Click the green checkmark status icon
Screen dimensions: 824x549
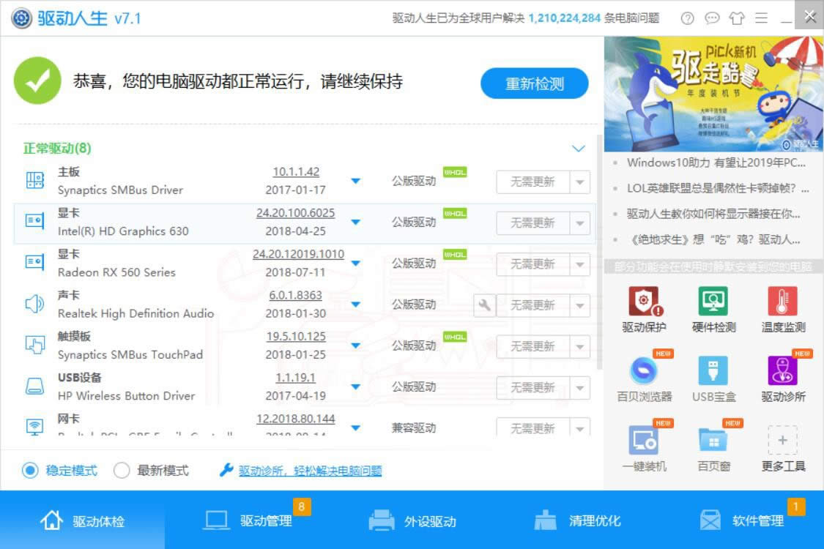pos(37,81)
